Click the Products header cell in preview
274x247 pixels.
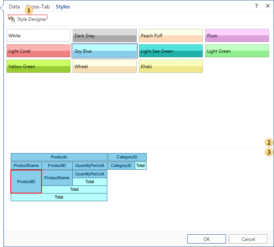point(59,157)
